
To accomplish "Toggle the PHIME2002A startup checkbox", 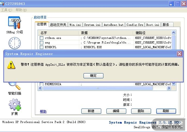I will [x=41, y=84].
